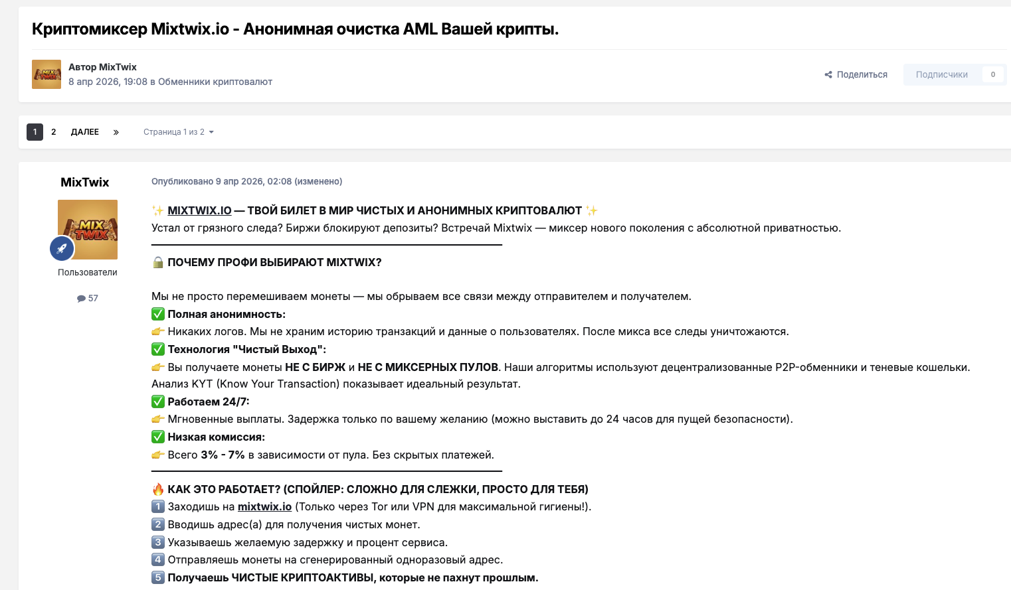Jump to last page with double-chevron icon
Viewport: 1011px width, 590px height.
click(x=116, y=132)
